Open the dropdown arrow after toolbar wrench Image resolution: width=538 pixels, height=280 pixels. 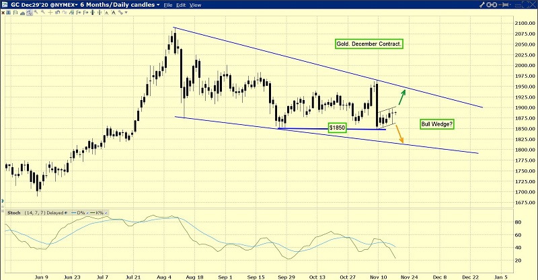[x=126, y=13]
